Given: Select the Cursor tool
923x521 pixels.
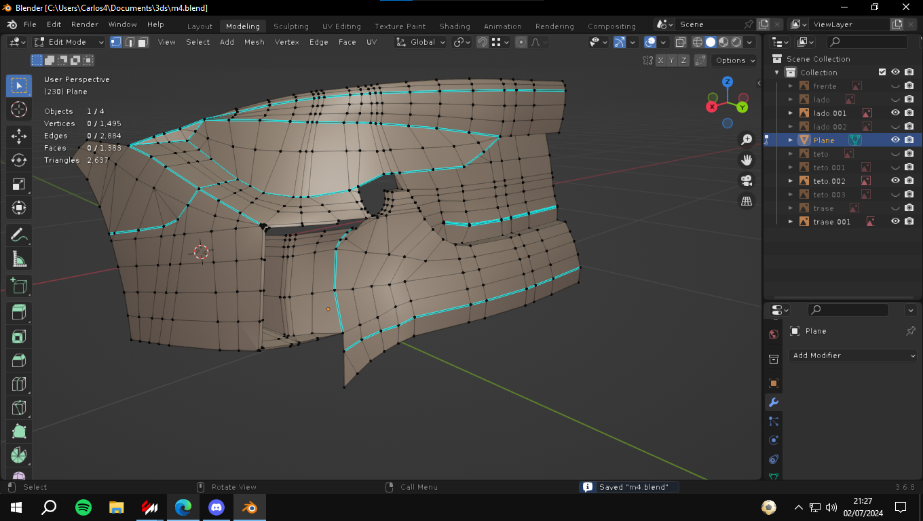Looking at the screenshot, I should point(19,109).
